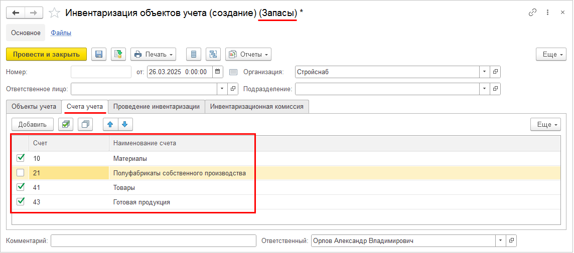Open the Печать dropdown menu
The width and height of the screenshot is (574, 253).
pos(154,54)
